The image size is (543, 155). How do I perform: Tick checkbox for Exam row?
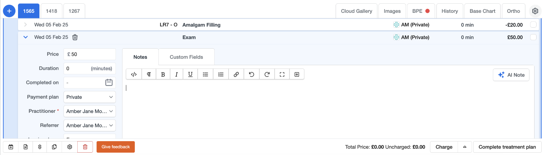pyautogui.click(x=533, y=37)
